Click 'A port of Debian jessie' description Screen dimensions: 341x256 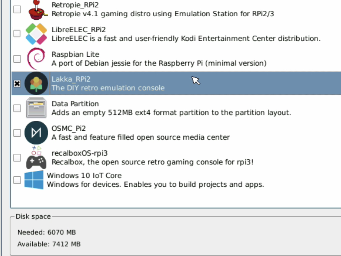coord(159,63)
